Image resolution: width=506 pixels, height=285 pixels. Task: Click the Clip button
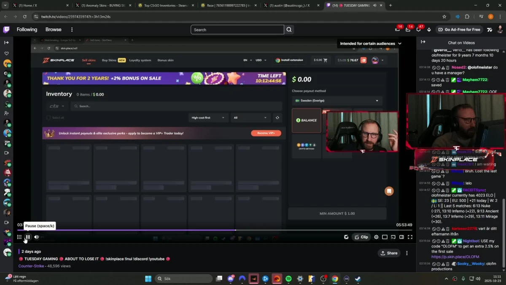tap(361, 237)
